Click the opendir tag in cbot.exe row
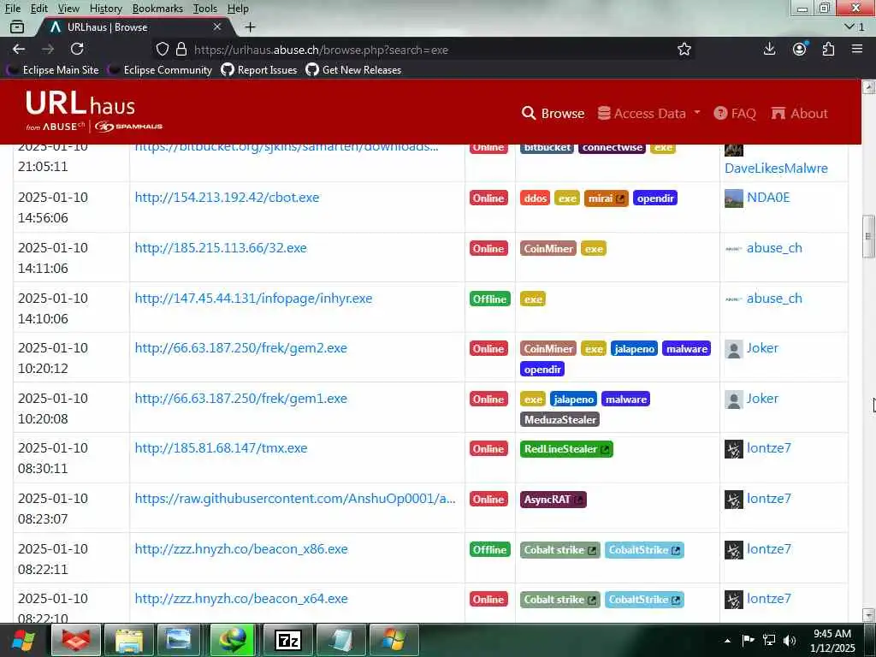 click(x=654, y=198)
